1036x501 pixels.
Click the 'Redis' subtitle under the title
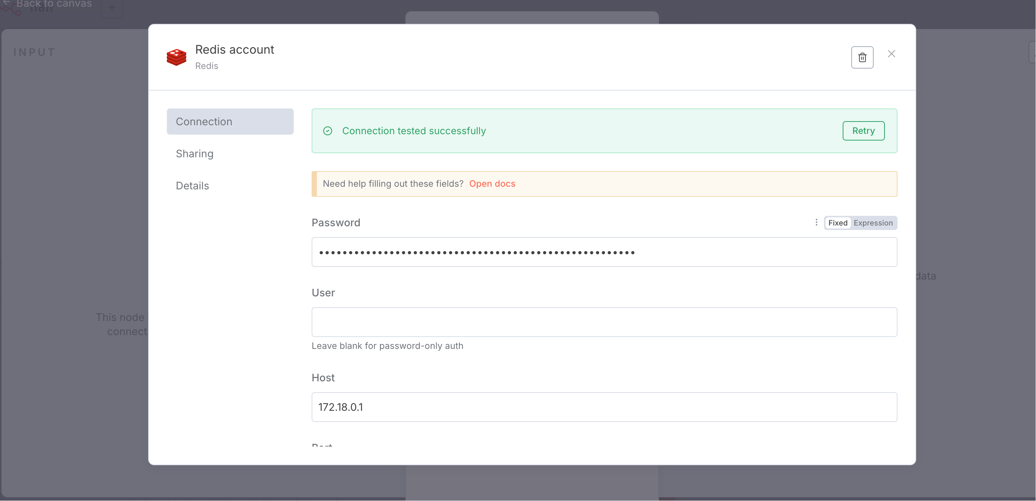pos(206,66)
